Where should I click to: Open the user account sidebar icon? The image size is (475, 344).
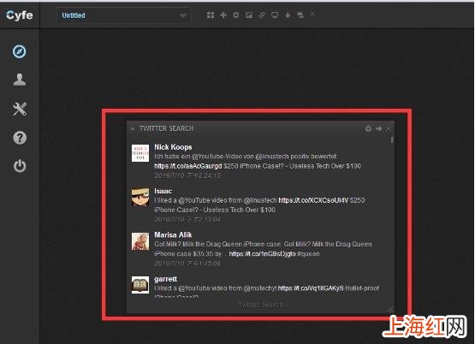pos(20,80)
